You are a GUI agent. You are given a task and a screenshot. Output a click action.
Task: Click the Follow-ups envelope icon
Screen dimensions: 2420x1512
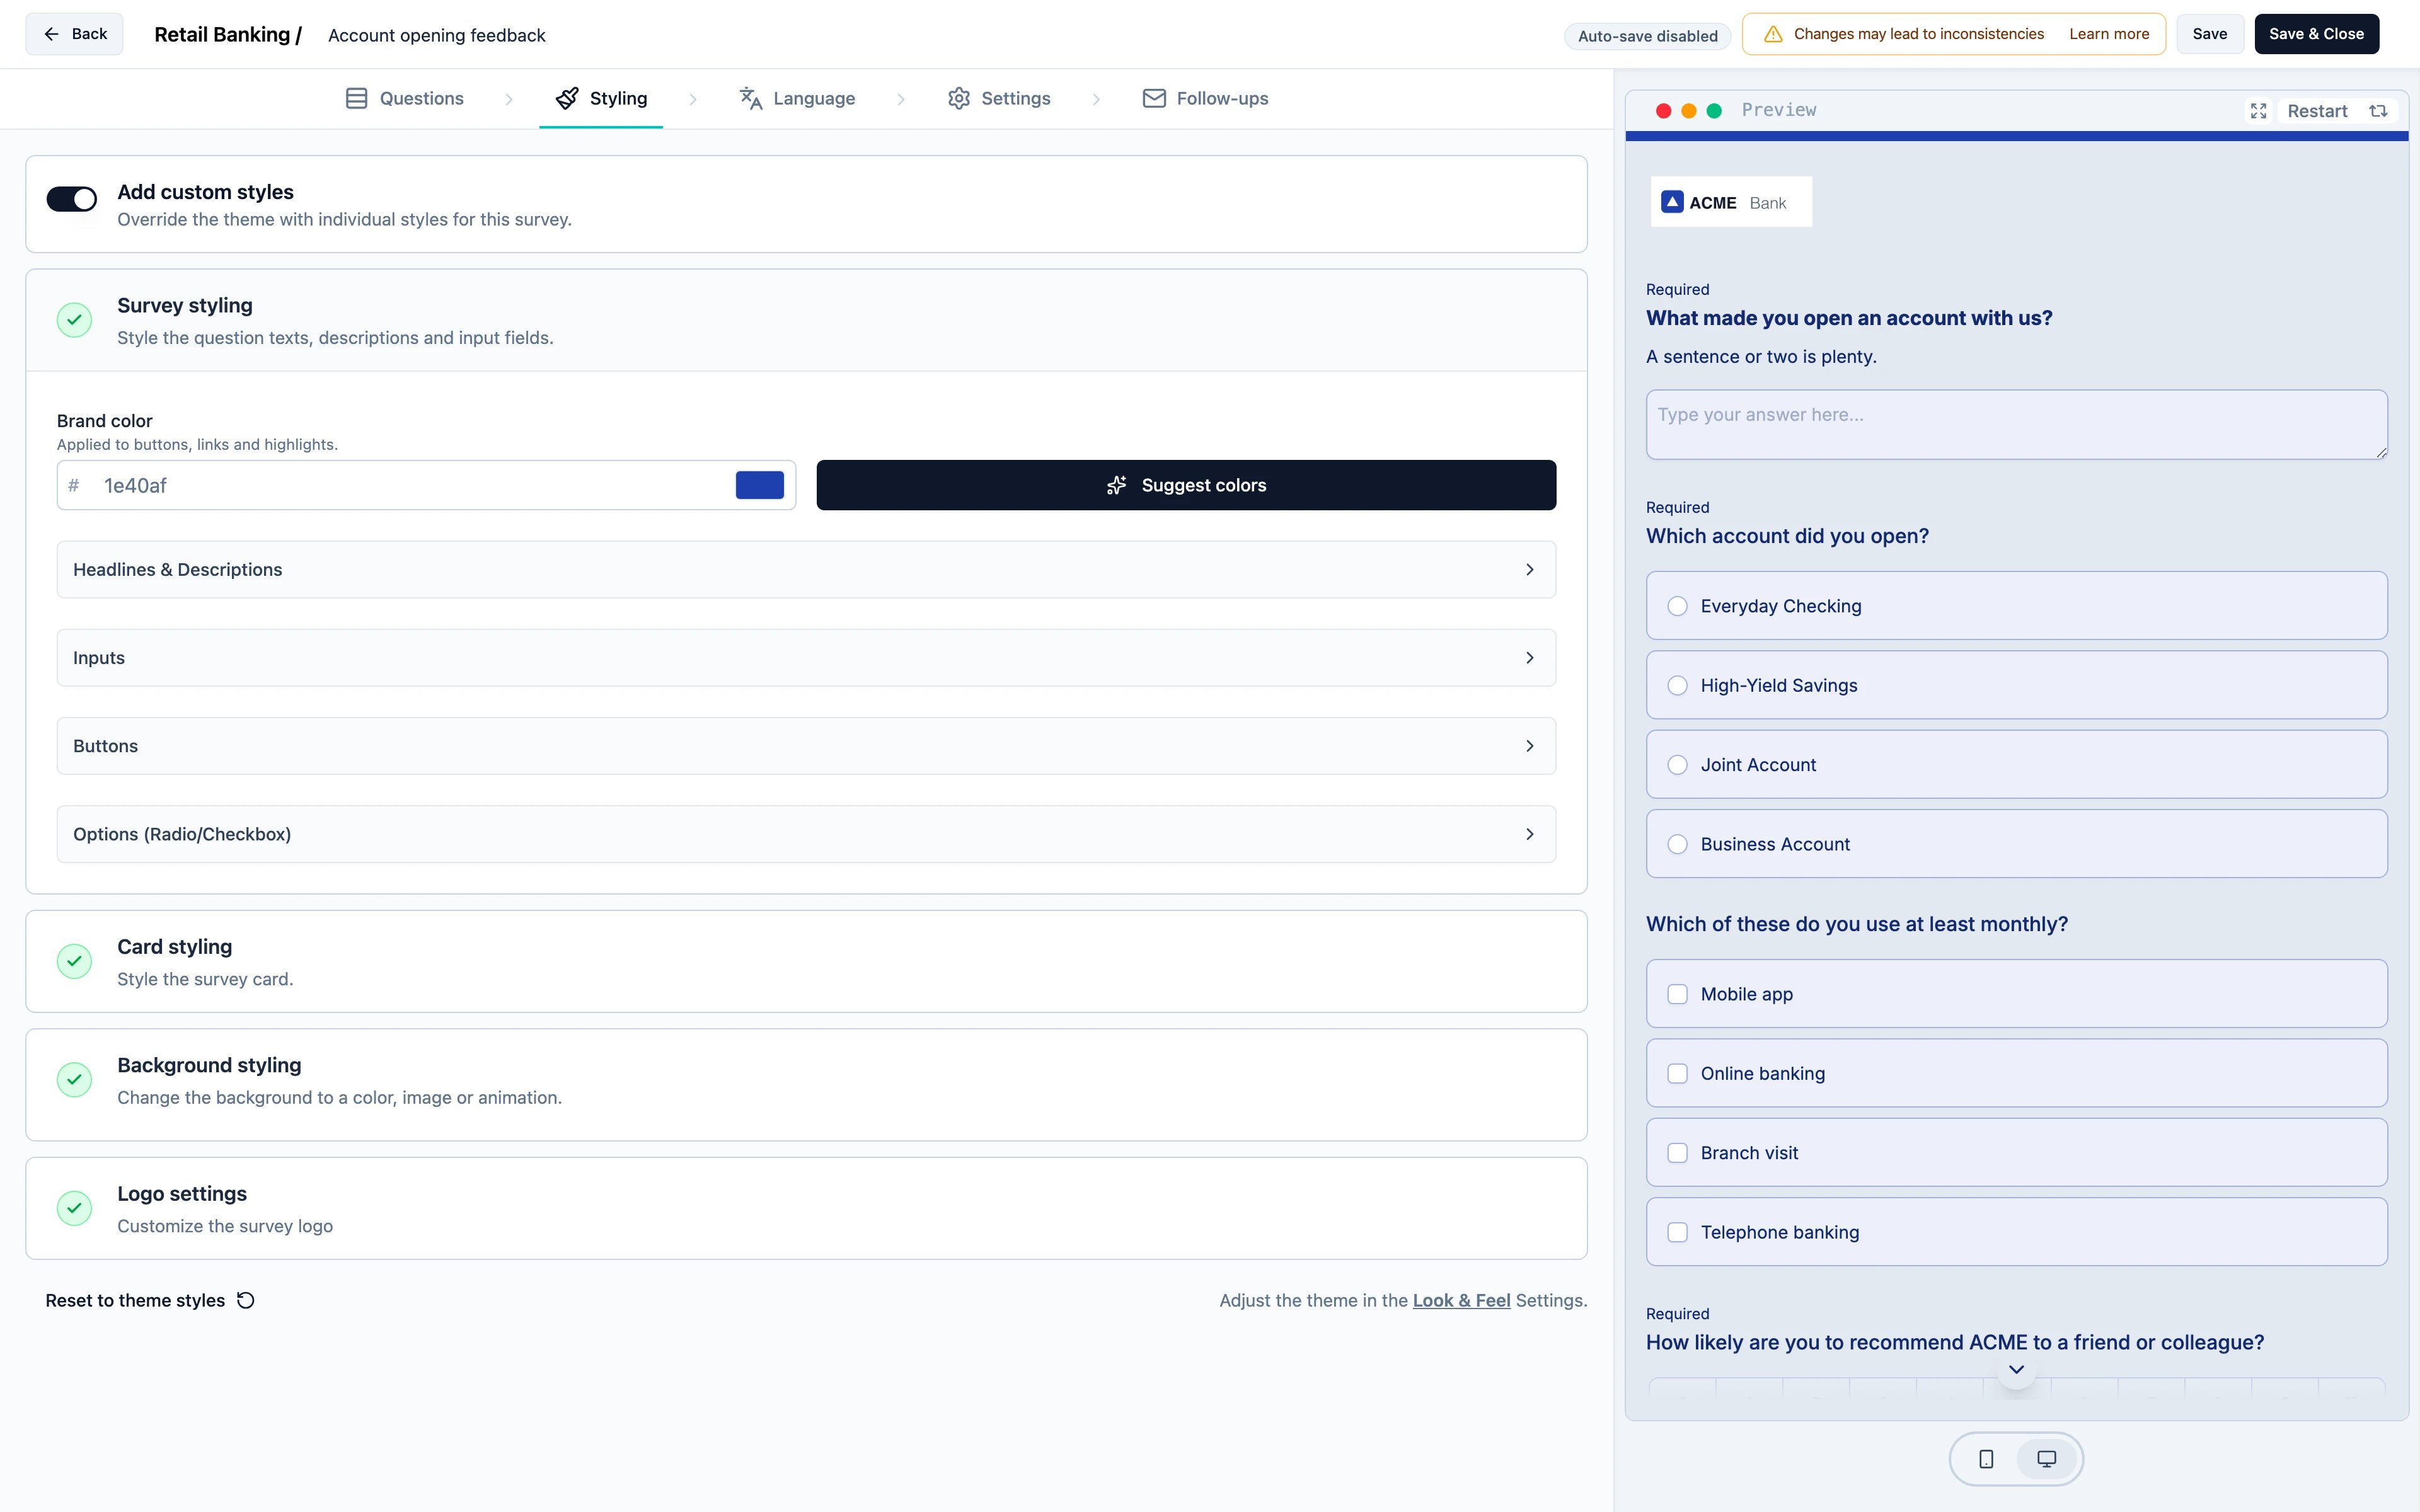point(1154,98)
